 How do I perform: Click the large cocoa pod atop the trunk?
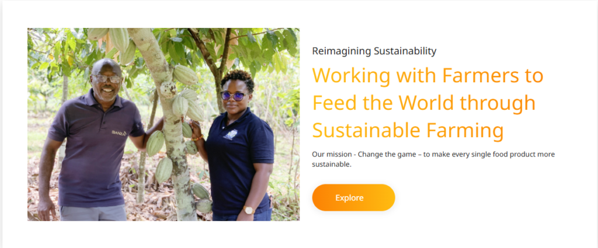(x=185, y=75)
